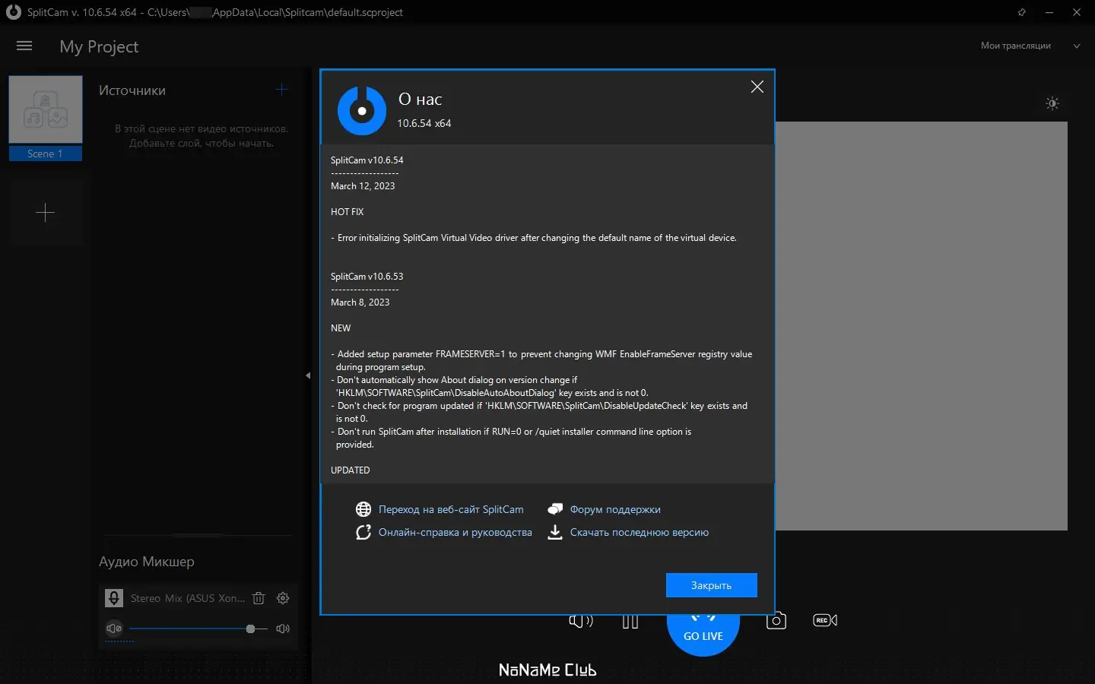Collapse the left panel with the arrow handle

point(308,375)
